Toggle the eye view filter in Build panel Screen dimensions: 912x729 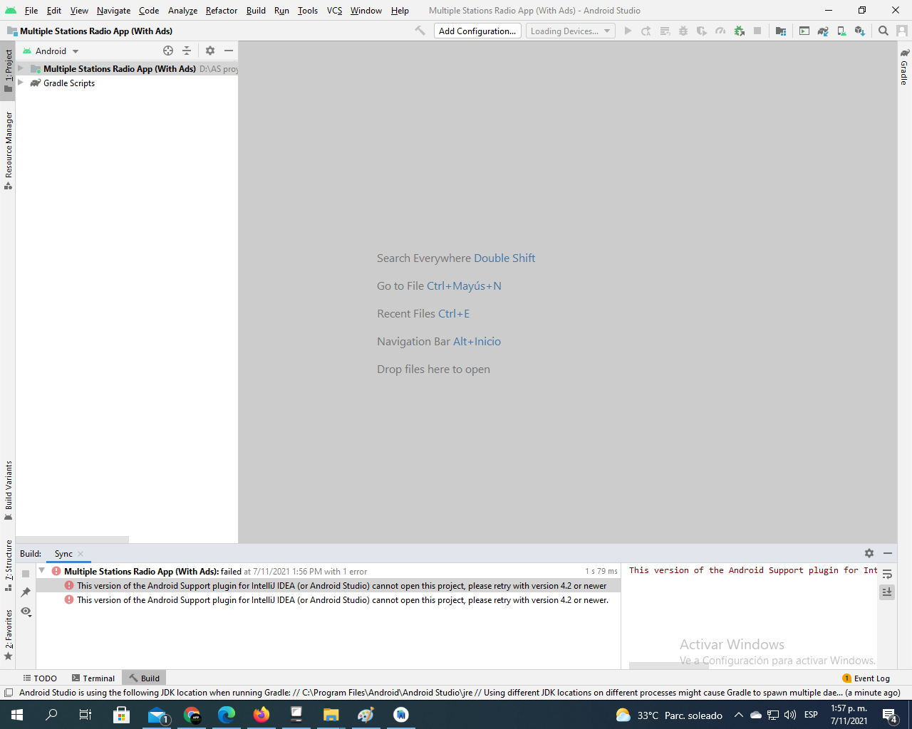(x=26, y=612)
